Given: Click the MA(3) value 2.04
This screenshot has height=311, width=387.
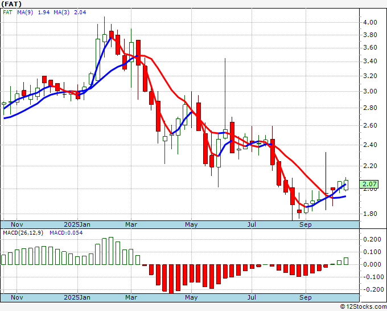Looking at the screenshot, I should (80, 13).
